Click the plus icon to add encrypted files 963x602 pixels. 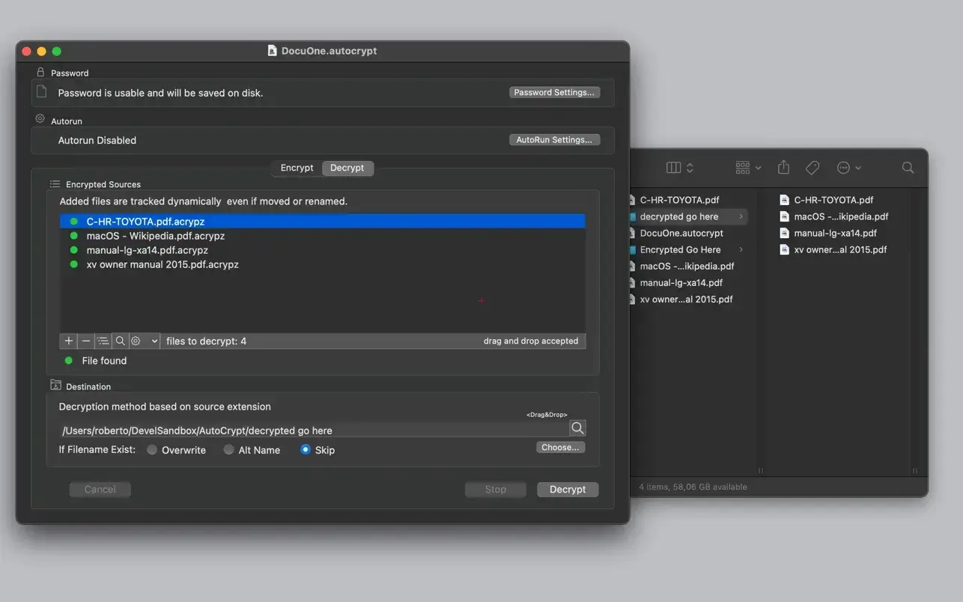click(69, 341)
